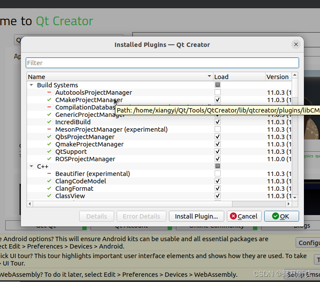Uncheck the CMakeProjectManager load checkbox
The image size is (320, 282).
(x=218, y=100)
